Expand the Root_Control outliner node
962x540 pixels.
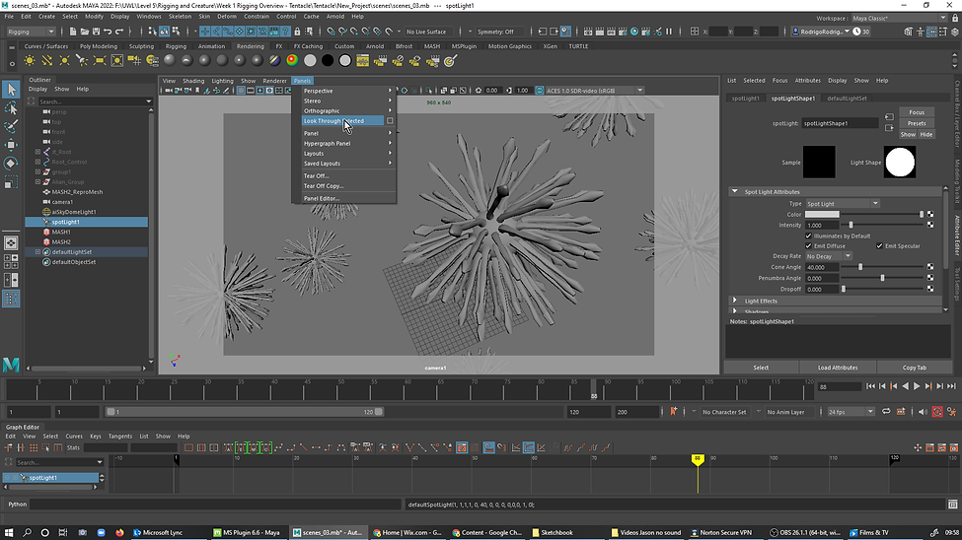pos(38,162)
